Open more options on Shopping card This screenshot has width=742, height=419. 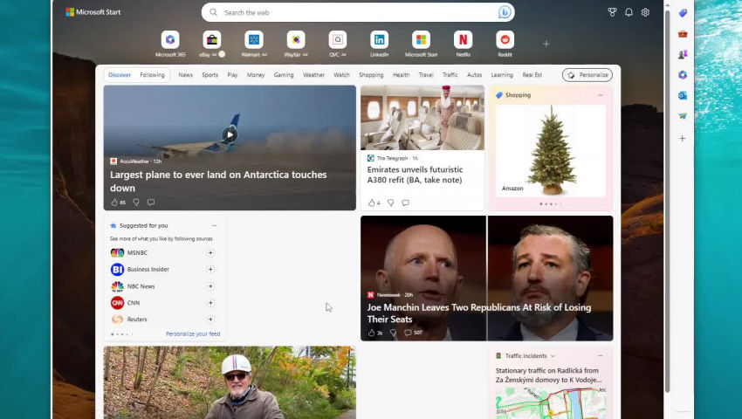click(600, 95)
